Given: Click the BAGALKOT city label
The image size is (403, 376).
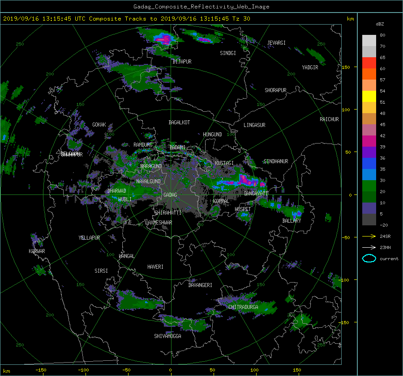Looking at the screenshot, I should pos(179,123).
